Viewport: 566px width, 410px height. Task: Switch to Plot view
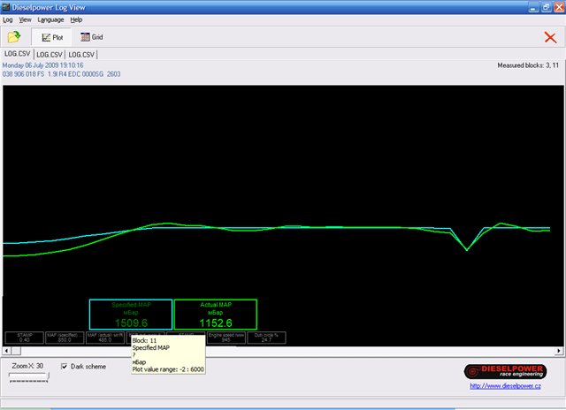(x=52, y=37)
